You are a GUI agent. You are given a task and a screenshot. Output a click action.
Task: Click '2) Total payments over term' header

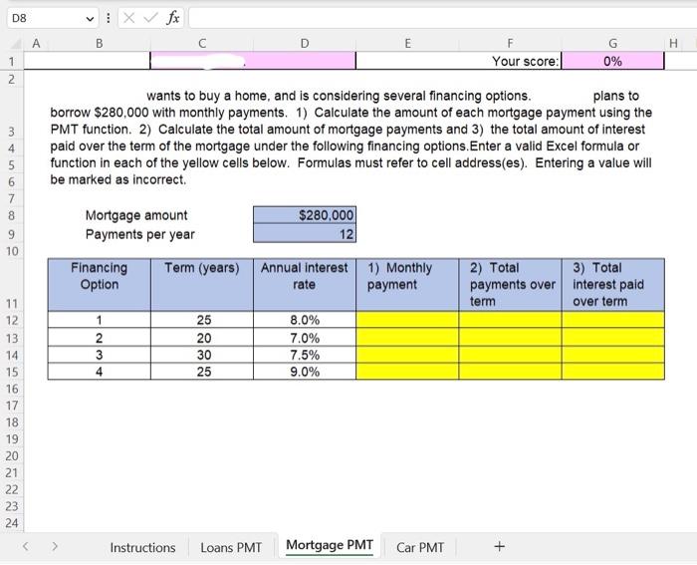tap(510, 285)
